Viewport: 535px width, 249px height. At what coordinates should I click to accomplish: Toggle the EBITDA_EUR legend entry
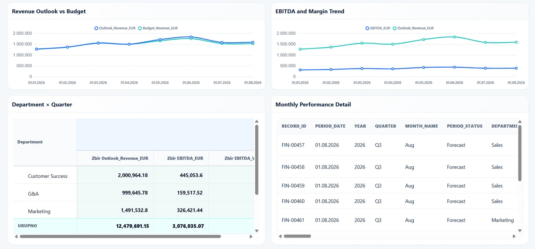378,28
